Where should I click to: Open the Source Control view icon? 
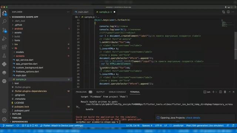pos(4,30)
